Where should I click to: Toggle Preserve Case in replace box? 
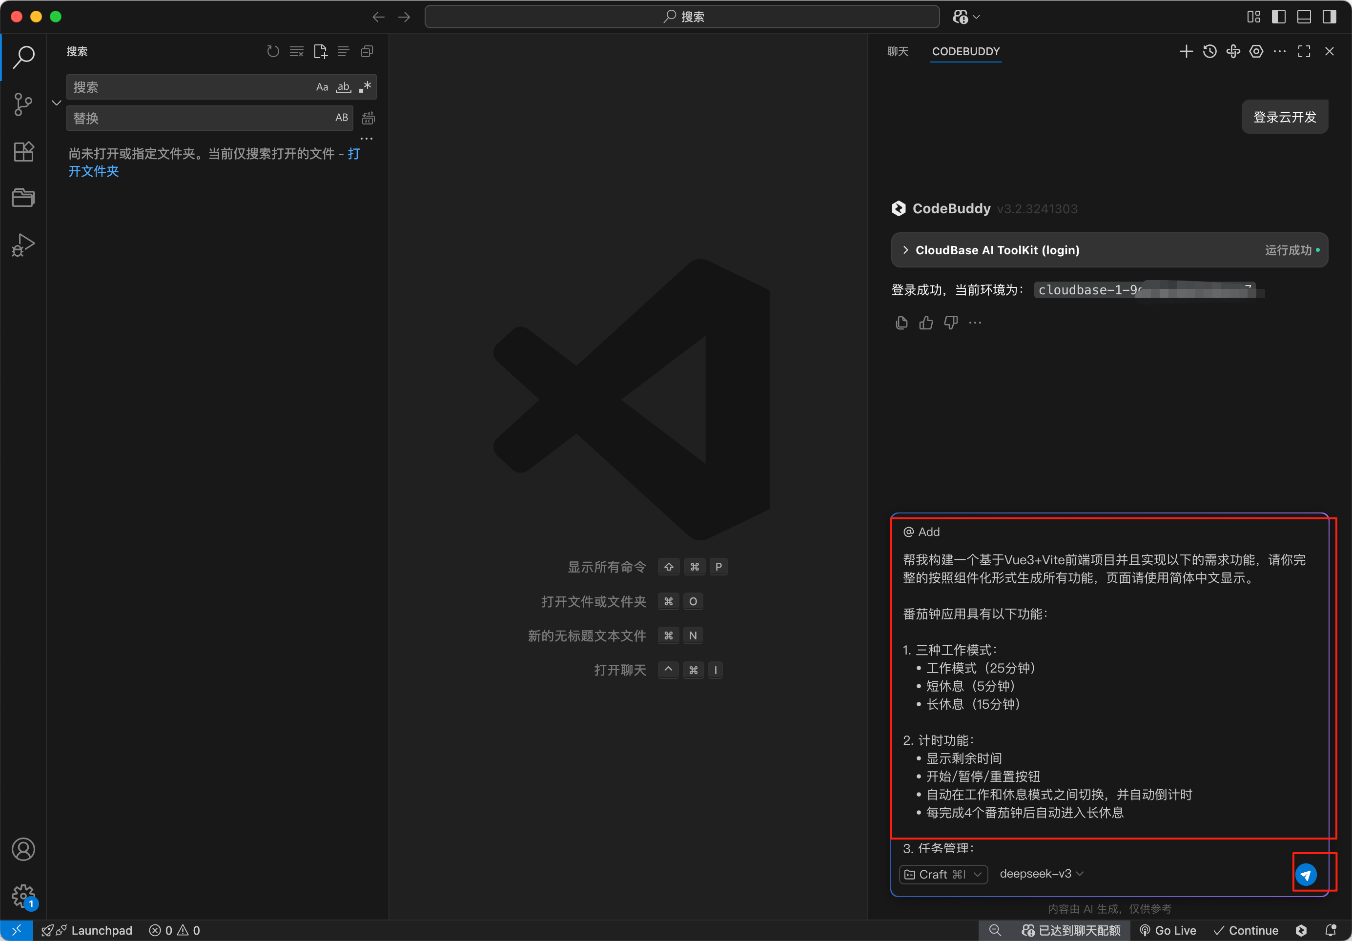click(x=342, y=118)
